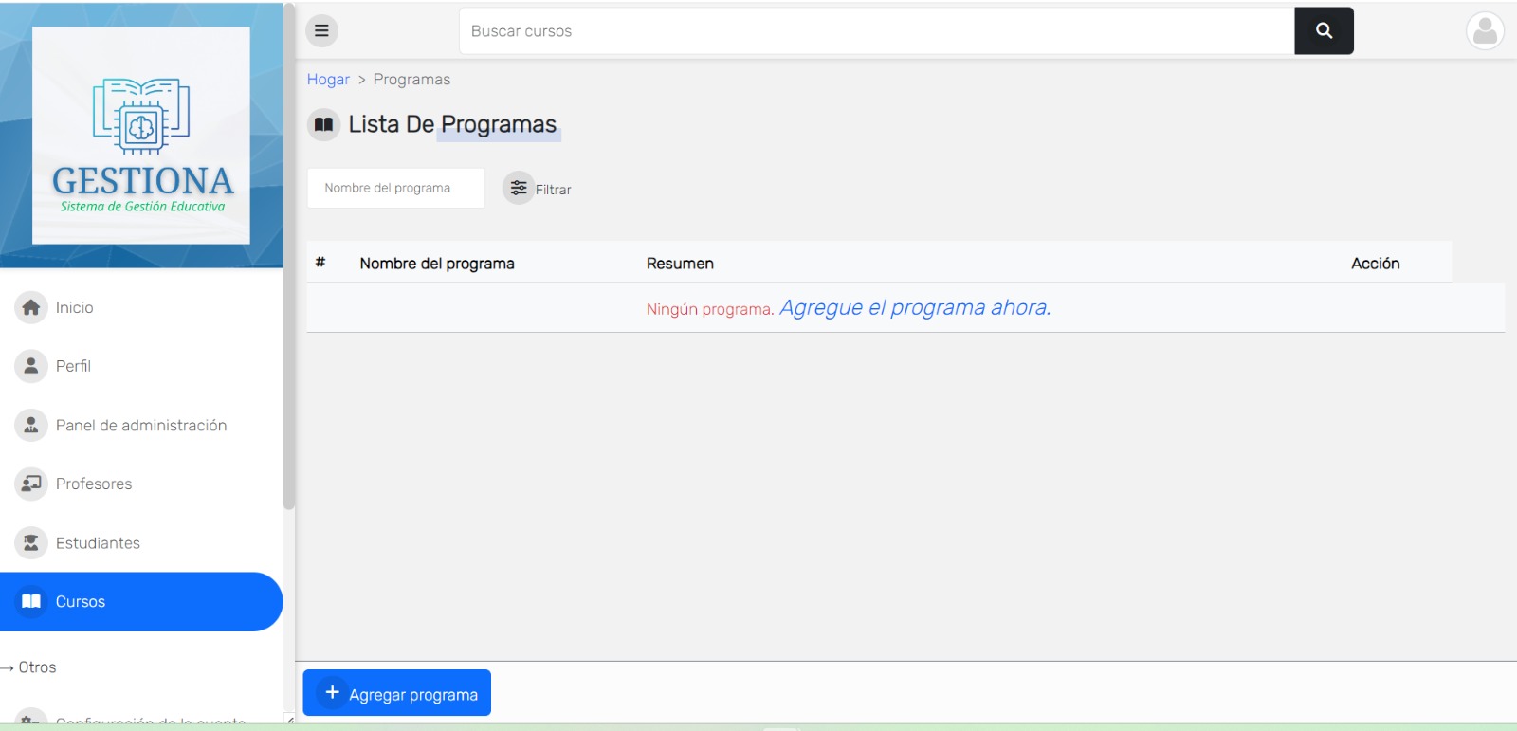The height and width of the screenshot is (731, 1517).
Task: Open Inicio in the sidebar
Action: pyautogui.click(x=141, y=307)
